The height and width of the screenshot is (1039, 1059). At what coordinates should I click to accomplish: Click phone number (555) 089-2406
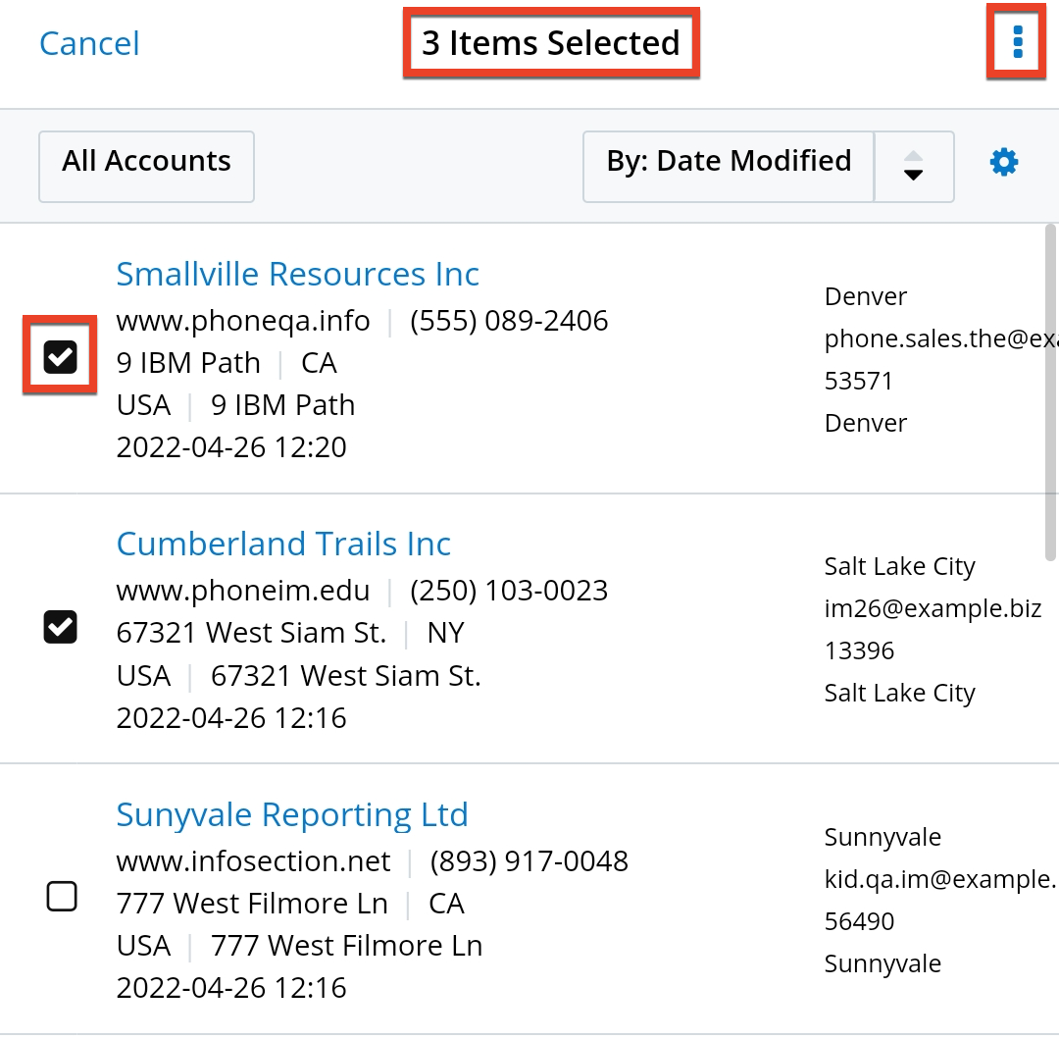pyautogui.click(x=509, y=321)
